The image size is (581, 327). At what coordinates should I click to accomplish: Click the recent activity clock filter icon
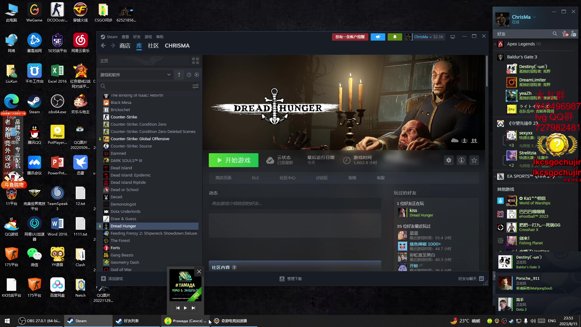[x=189, y=75]
